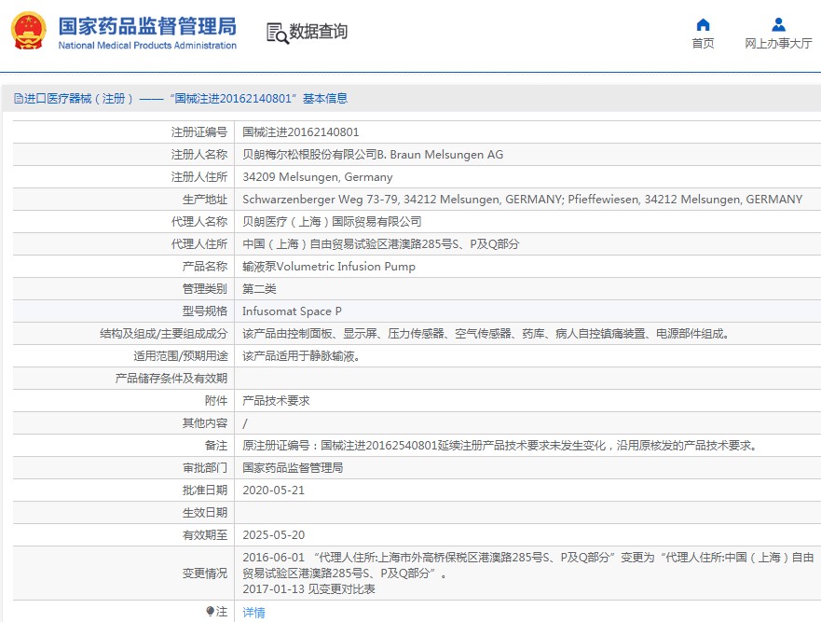
Task: Click the 其他内容 row's slash value
Action: (245, 423)
